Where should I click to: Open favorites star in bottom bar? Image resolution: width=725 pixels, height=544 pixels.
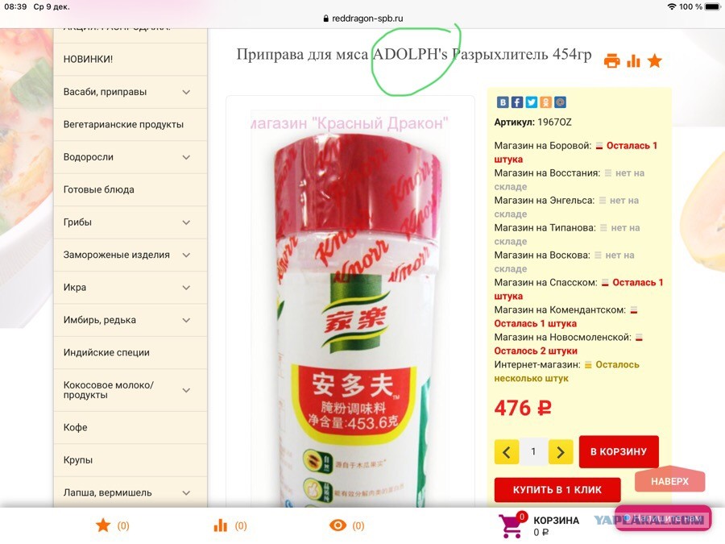coord(103,525)
